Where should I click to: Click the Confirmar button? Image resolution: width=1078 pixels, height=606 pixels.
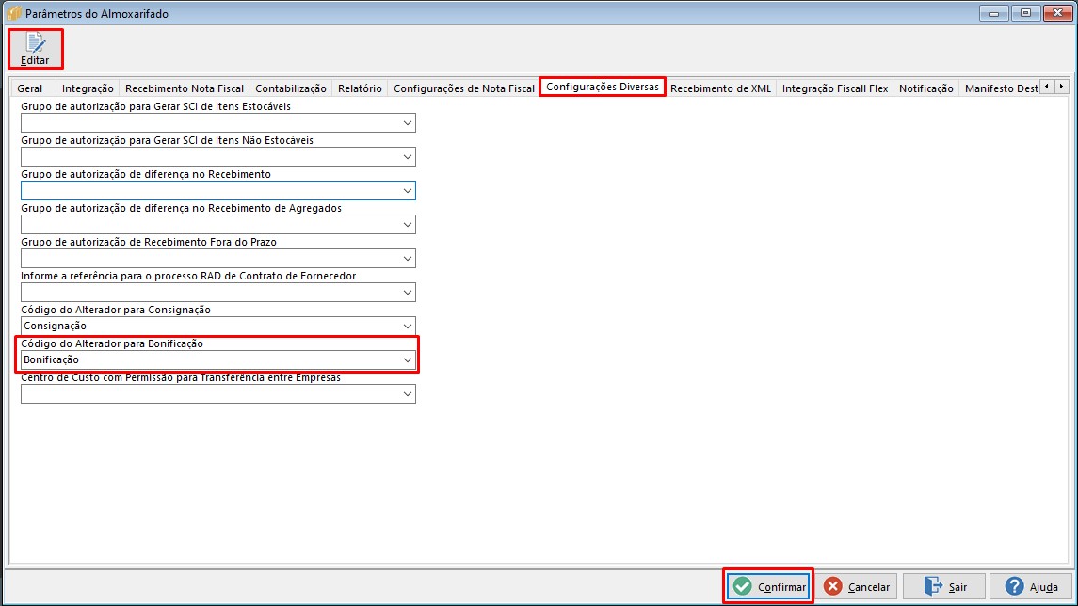tap(768, 586)
